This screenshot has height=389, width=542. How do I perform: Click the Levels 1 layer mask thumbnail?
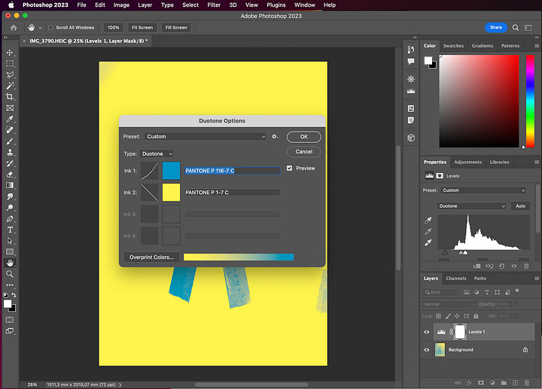[x=460, y=332]
